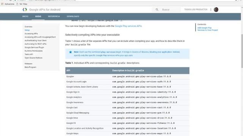
Task: Click Google APIs for Android title
Action: (45, 9)
